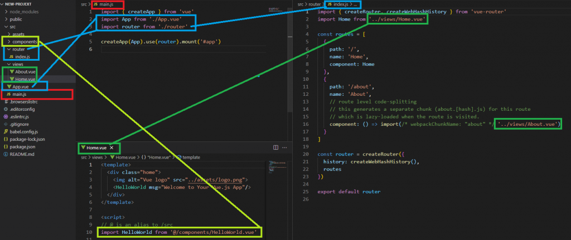Click the JS icon in the main.js breadcrumb
Screen dimensions: 571x240
[96, 4]
